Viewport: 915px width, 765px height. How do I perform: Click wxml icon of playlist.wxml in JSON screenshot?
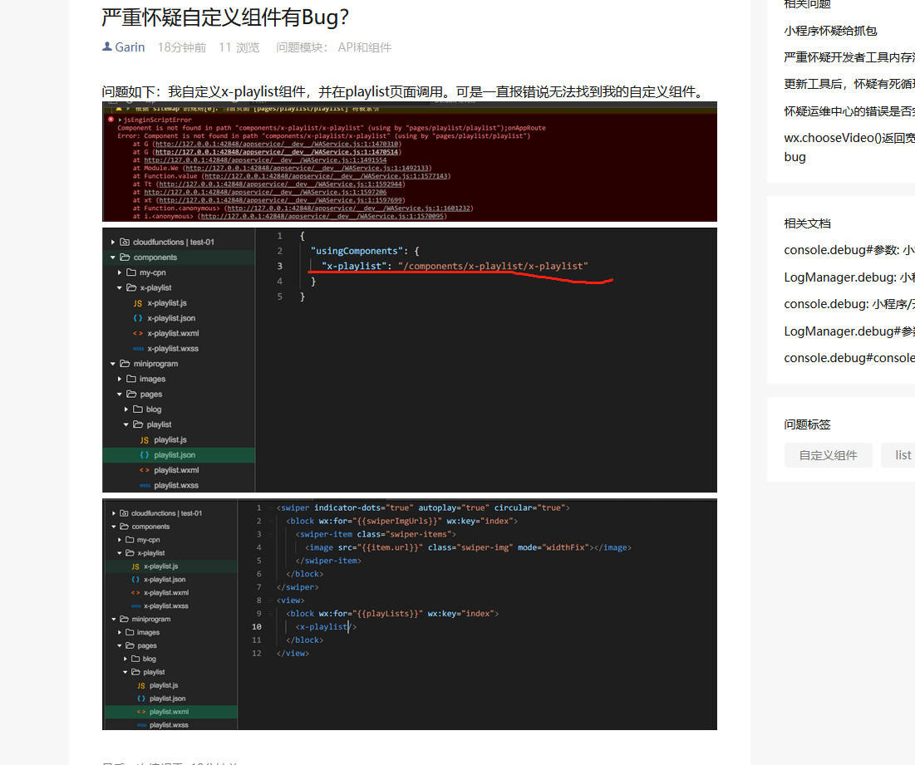point(144,470)
